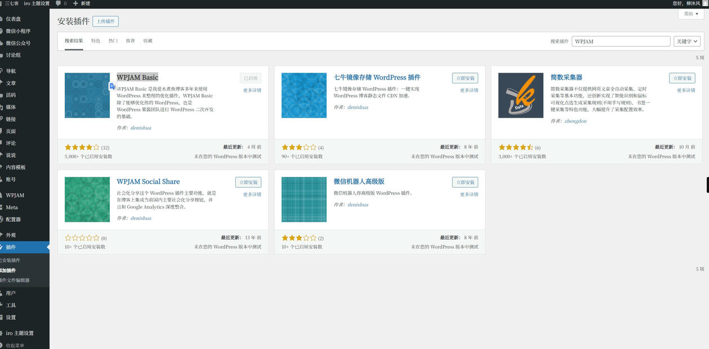The height and width of the screenshot is (349, 709).
Task: Click author denishua under 七牛镜像存储
Action: click(x=358, y=107)
